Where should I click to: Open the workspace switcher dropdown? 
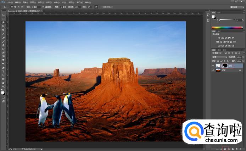pos(237,7)
